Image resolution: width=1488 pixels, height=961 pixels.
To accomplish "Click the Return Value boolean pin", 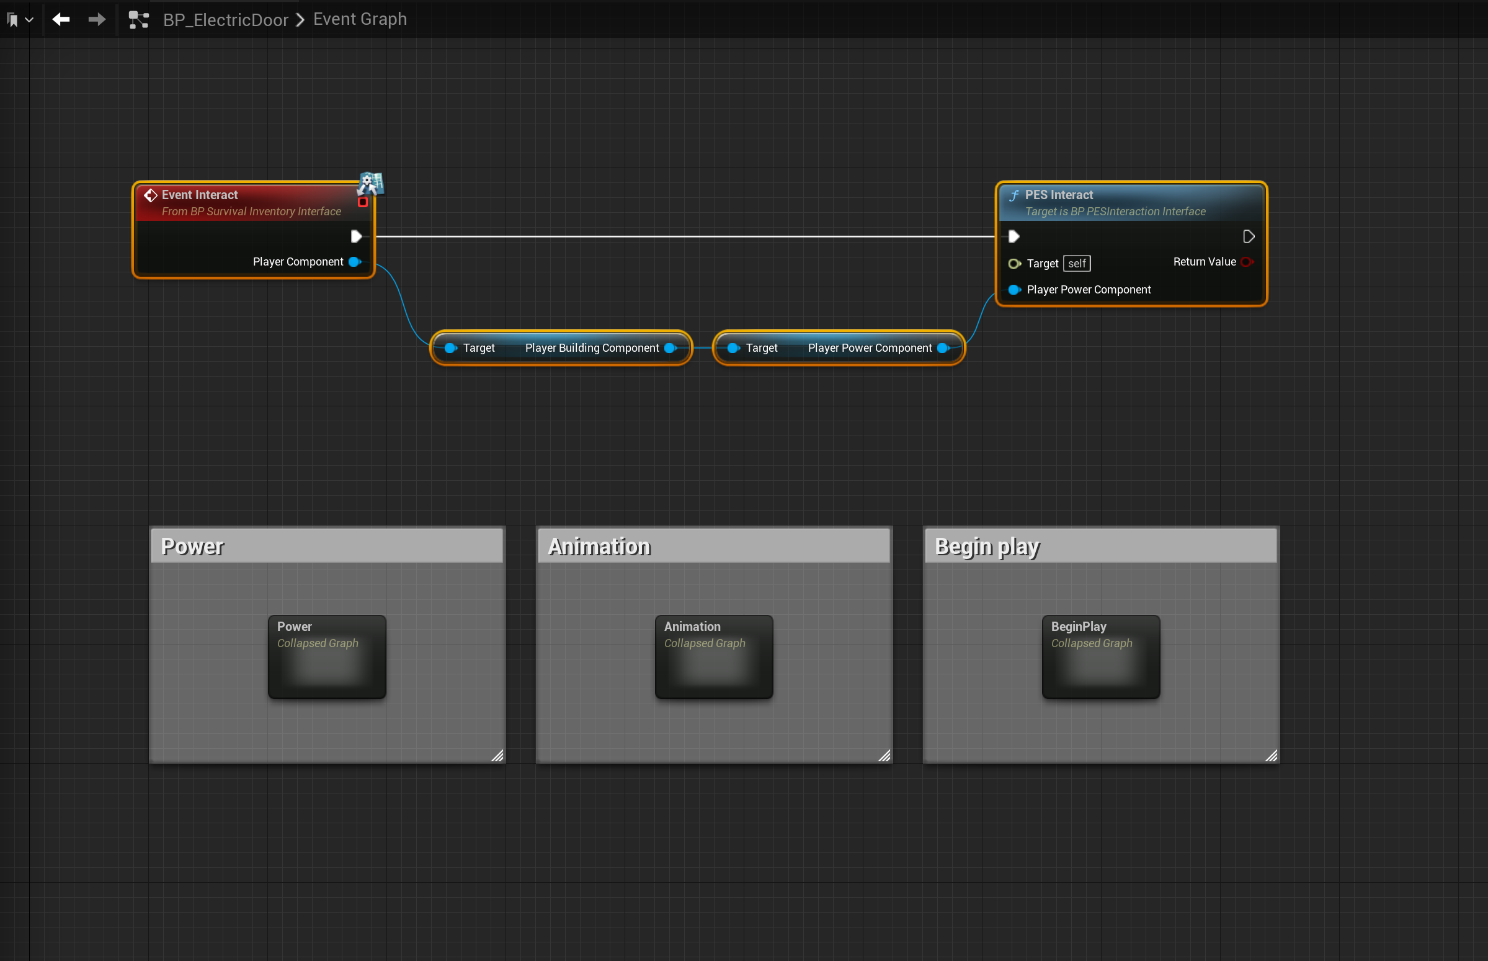I will point(1247,261).
